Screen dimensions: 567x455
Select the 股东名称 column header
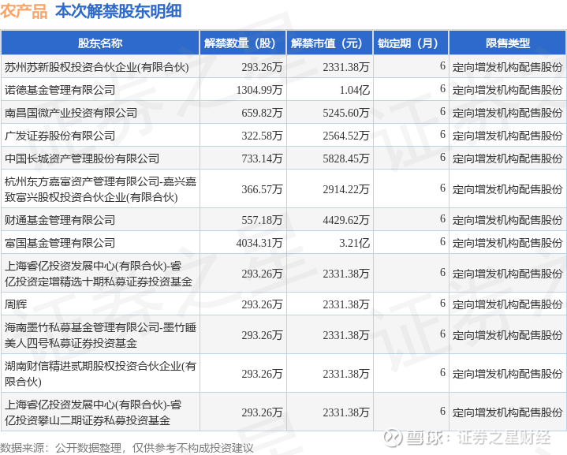100,43
